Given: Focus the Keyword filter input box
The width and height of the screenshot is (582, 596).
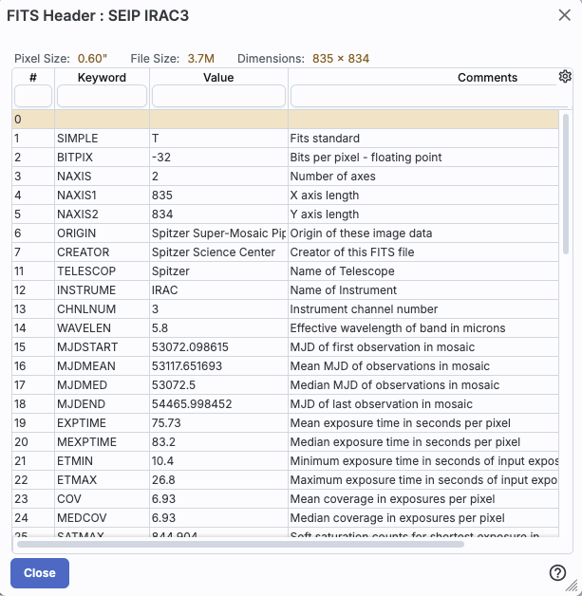Looking at the screenshot, I should [102, 96].
